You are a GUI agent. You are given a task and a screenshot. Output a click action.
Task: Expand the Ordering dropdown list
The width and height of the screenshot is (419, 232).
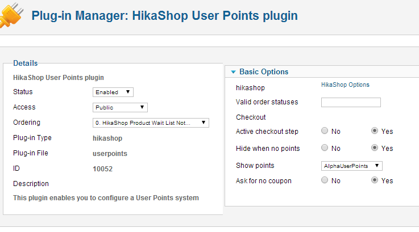pos(151,123)
